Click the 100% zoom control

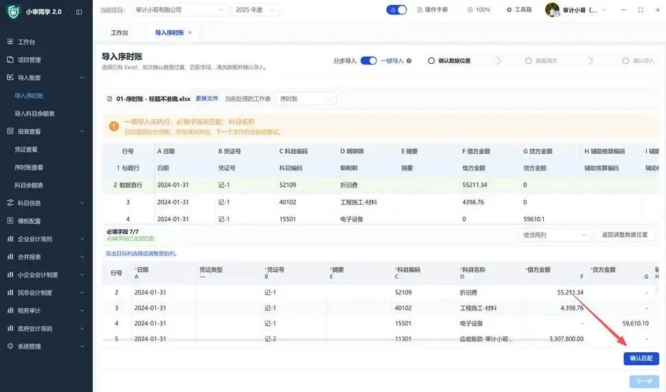(479, 10)
